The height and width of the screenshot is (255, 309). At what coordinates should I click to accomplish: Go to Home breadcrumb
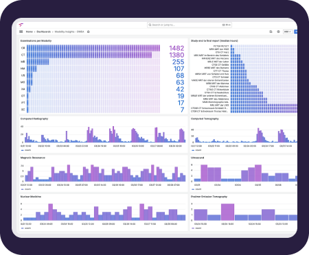pyautogui.click(x=30, y=32)
